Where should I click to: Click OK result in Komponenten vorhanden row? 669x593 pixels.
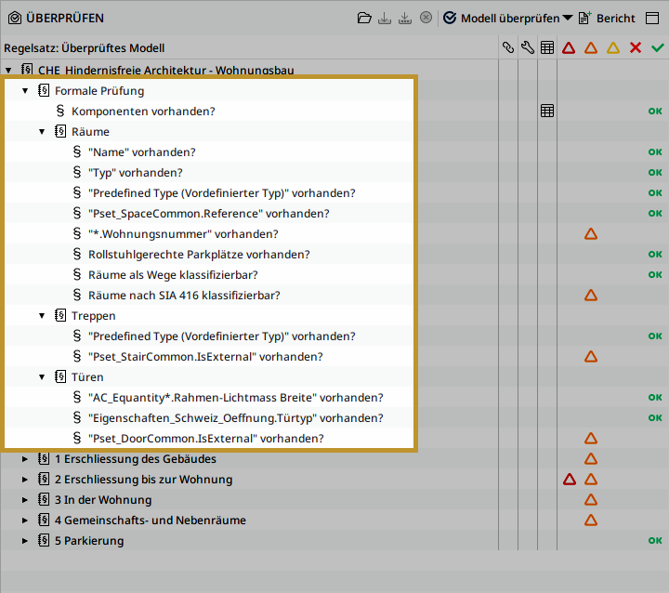tap(655, 111)
